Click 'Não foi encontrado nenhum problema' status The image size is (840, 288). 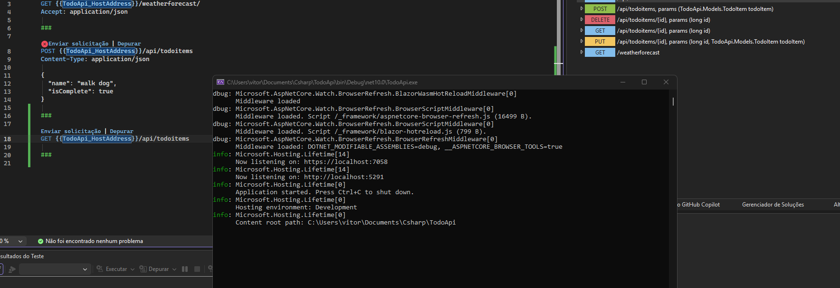click(x=94, y=241)
